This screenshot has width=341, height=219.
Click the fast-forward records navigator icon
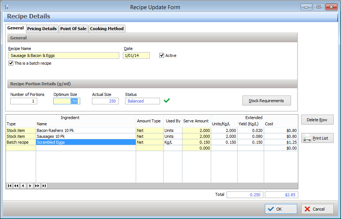(37, 186)
